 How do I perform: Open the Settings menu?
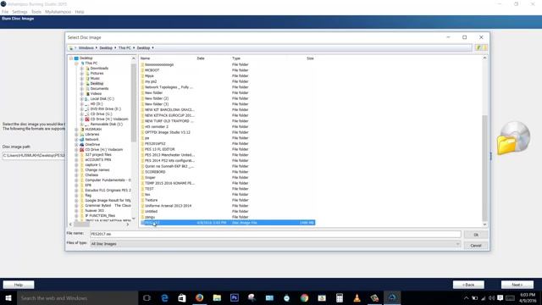click(19, 12)
